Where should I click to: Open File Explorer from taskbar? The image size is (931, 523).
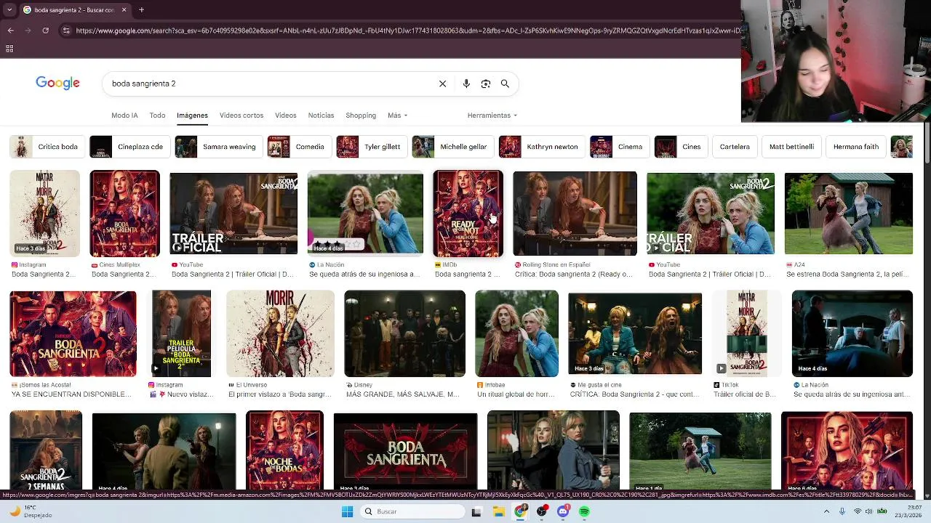[x=498, y=511]
